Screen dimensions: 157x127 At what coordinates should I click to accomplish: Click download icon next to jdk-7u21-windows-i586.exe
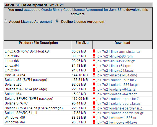(94, 117)
